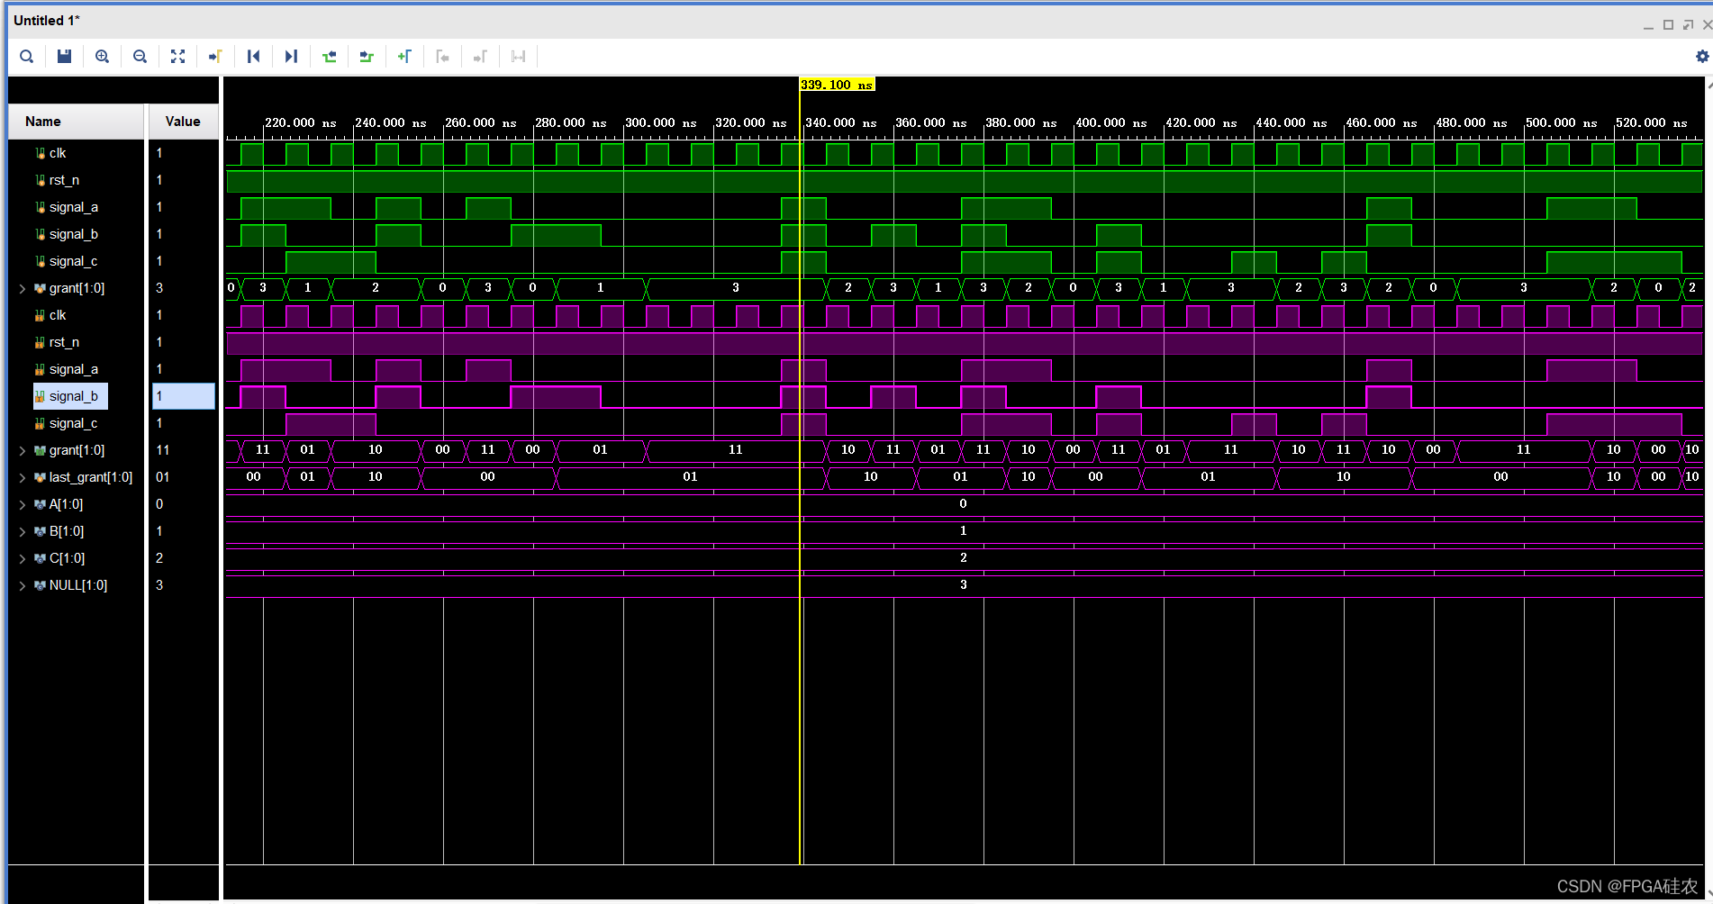Expand the last_grant[1:0] bus
Image resolution: width=1713 pixels, height=904 pixels.
point(23,477)
